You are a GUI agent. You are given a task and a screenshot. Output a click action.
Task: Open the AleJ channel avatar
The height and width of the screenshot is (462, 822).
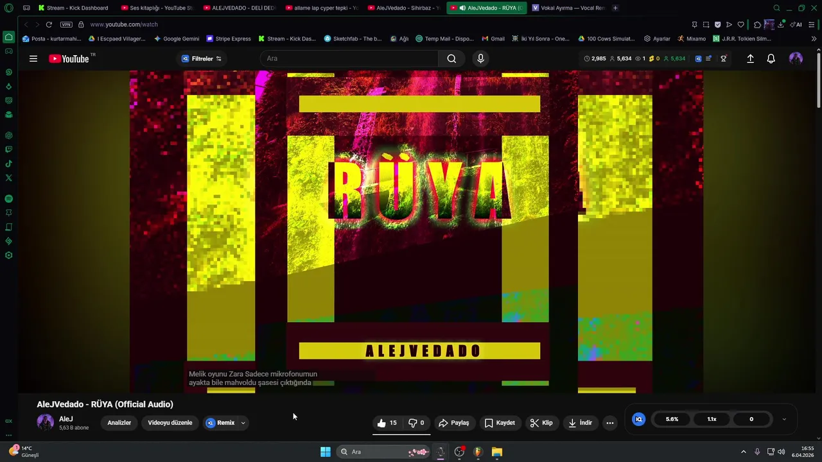pyautogui.click(x=46, y=422)
